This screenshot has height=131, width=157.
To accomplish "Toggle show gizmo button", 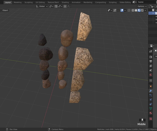I will (115, 10).
